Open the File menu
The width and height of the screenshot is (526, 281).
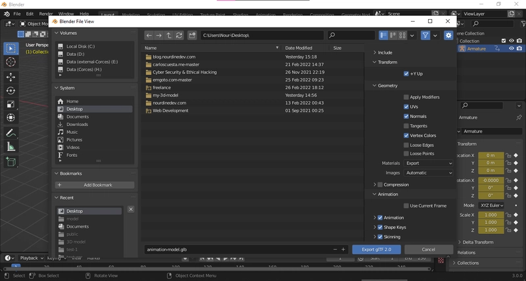tap(17, 14)
